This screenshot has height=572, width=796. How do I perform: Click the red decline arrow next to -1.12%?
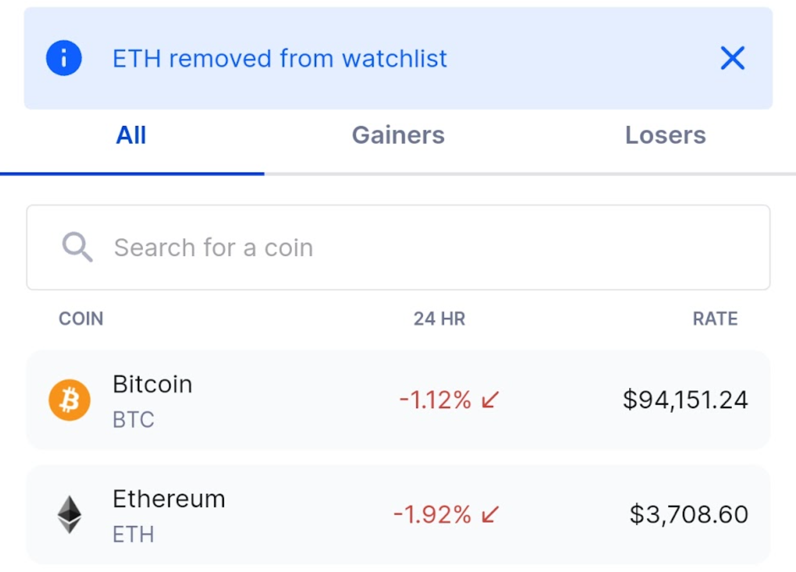click(x=489, y=400)
